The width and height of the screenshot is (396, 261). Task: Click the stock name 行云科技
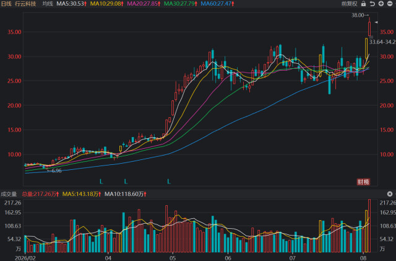(25, 4)
